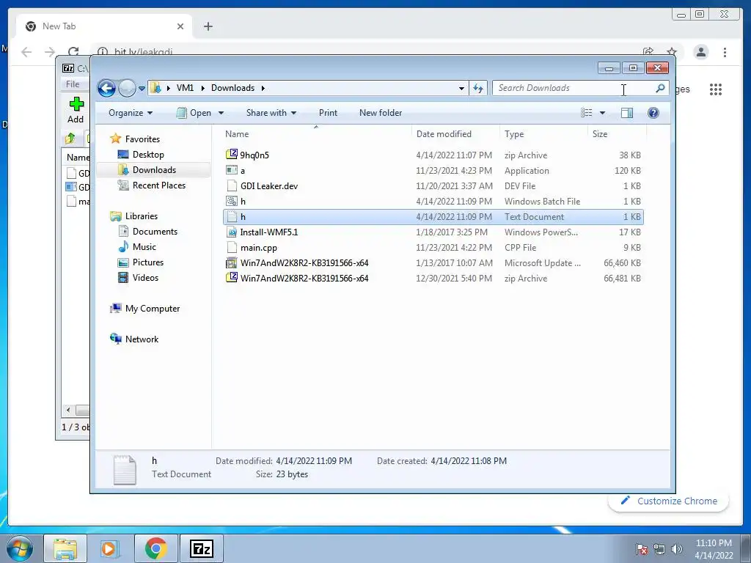Open a new Chrome tab with plus button
Screen dimensions: 751x563
click(x=208, y=26)
